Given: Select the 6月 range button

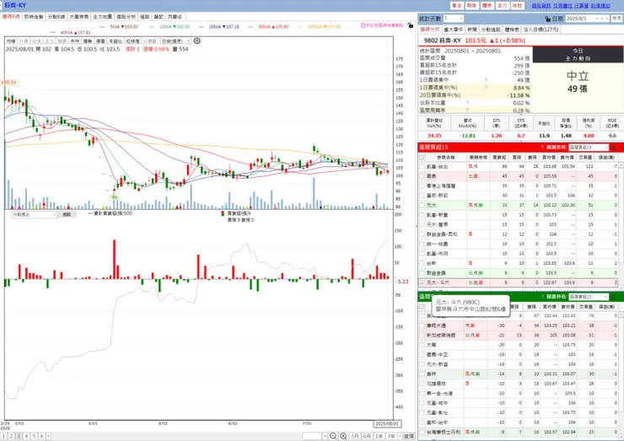Looking at the screenshot, I should [367, 436].
